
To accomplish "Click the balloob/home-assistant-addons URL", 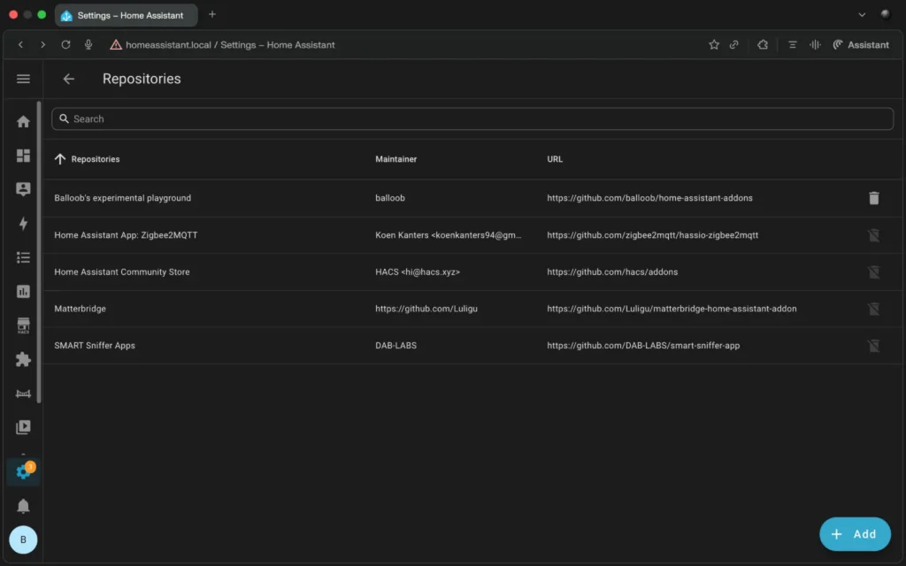I will (649, 198).
